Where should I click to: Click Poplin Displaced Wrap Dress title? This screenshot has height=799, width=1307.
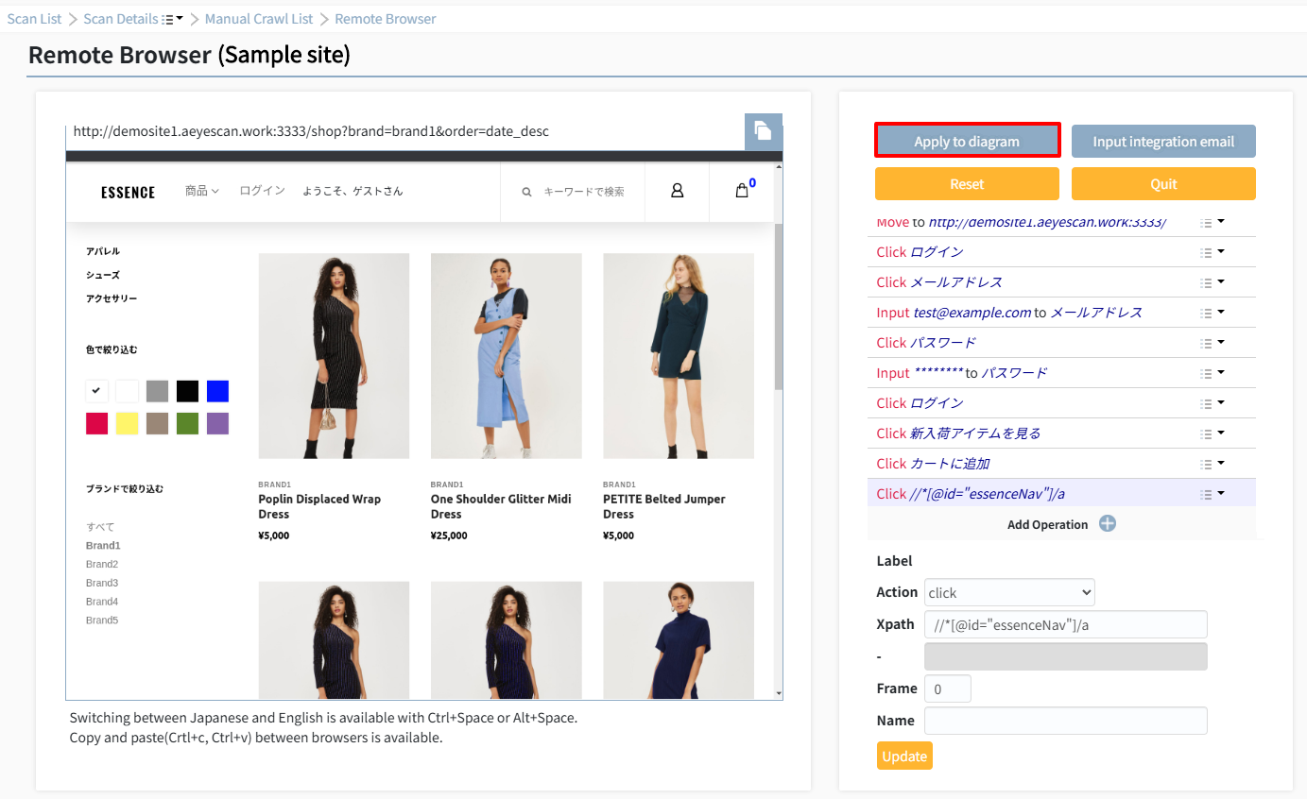click(x=319, y=506)
